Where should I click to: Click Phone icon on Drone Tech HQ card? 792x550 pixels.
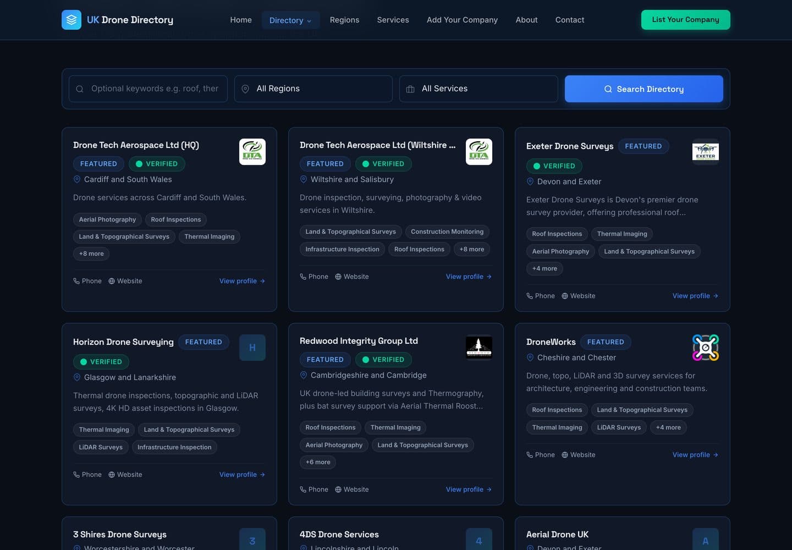pyautogui.click(x=76, y=281)
